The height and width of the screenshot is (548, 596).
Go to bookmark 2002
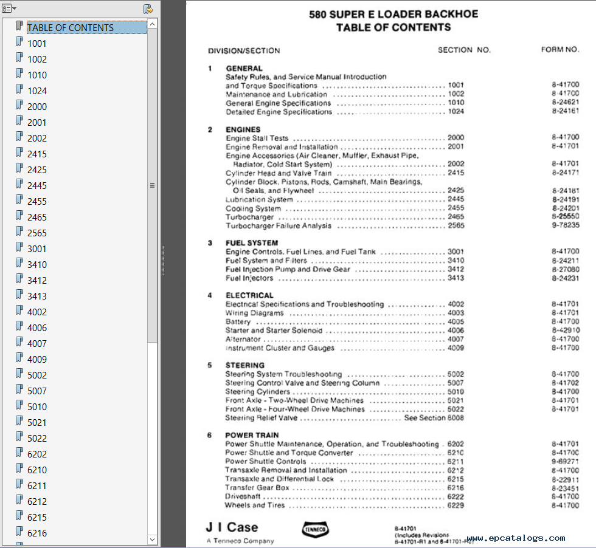coord(37,139)
